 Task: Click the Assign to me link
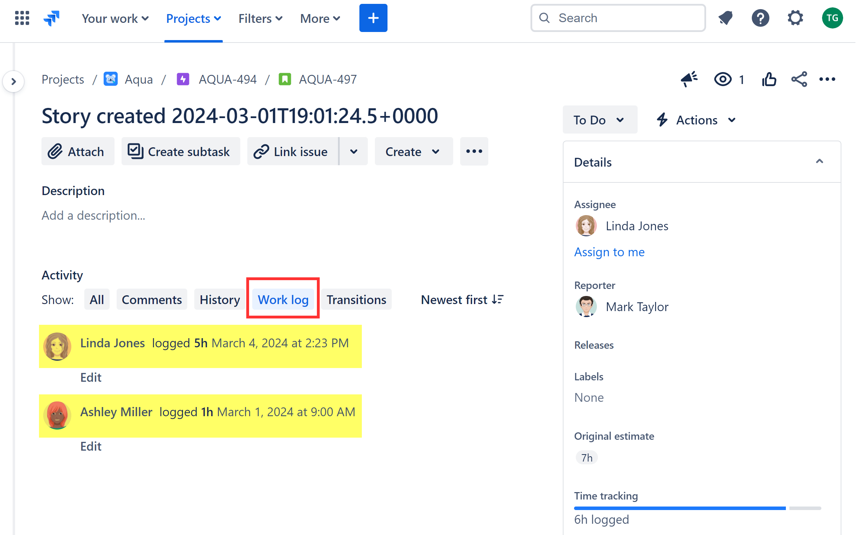click(x=609, y=252)
